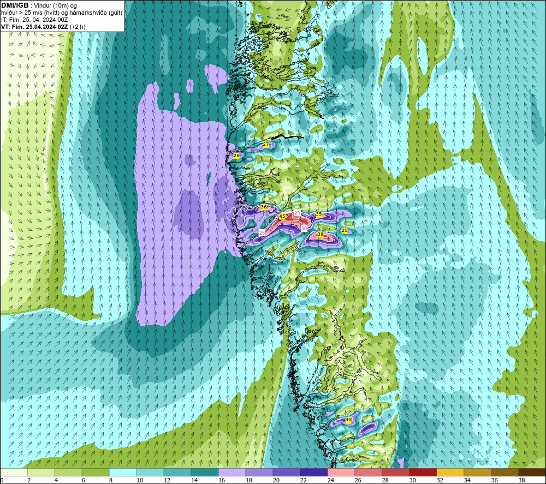Click the 'hviður > 25 m/s (hvítt)' legend line
The height and width of the screenshot is (484, 546).
pyautogui.click(x=62, y=13)
